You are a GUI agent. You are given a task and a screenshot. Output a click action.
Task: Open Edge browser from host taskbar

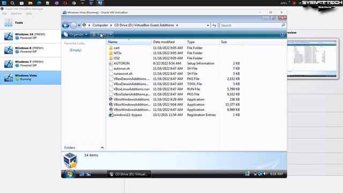(39, 3)
